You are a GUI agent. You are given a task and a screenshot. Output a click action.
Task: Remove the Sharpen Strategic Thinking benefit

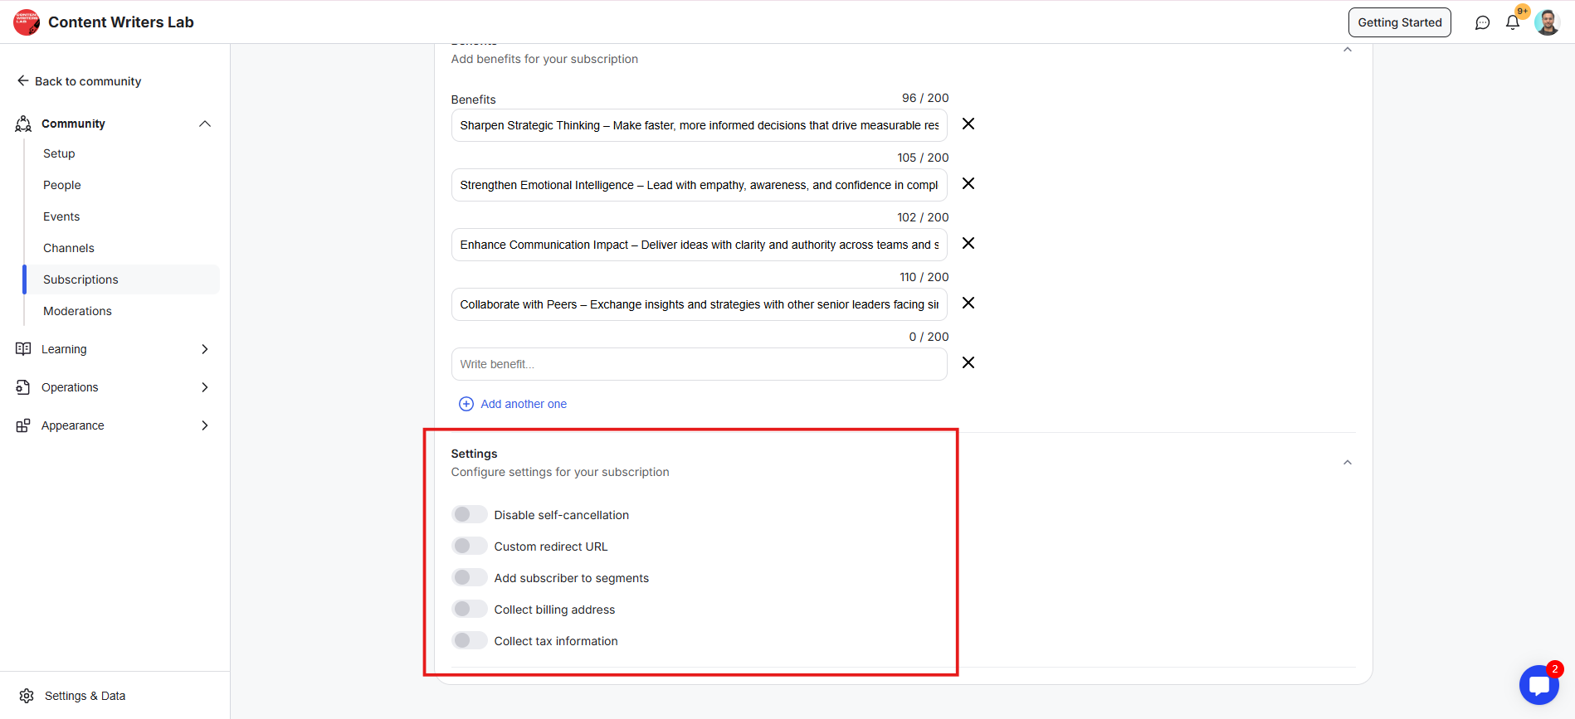click(968, 124)
